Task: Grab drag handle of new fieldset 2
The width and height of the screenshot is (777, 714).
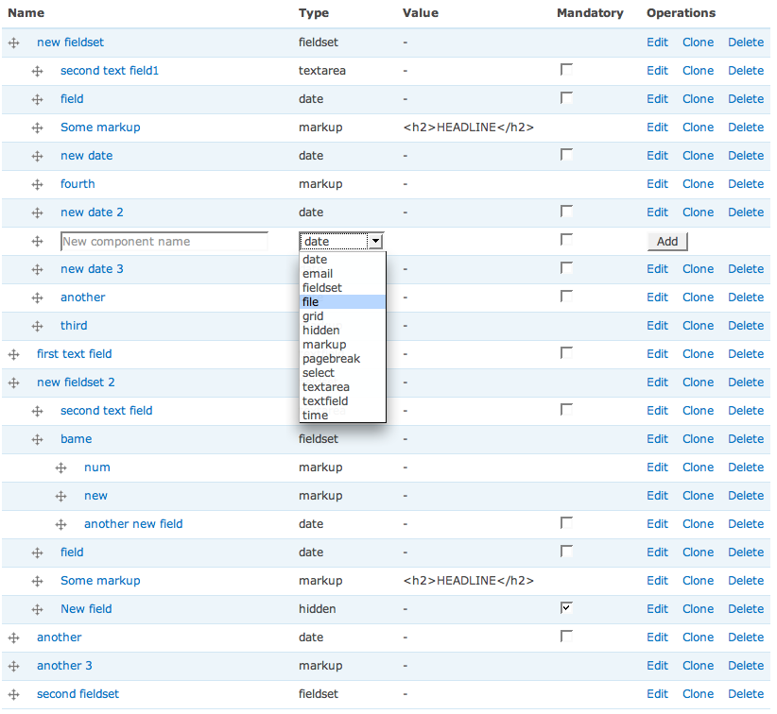Action: pyautogui.click(x=14, y=382)
